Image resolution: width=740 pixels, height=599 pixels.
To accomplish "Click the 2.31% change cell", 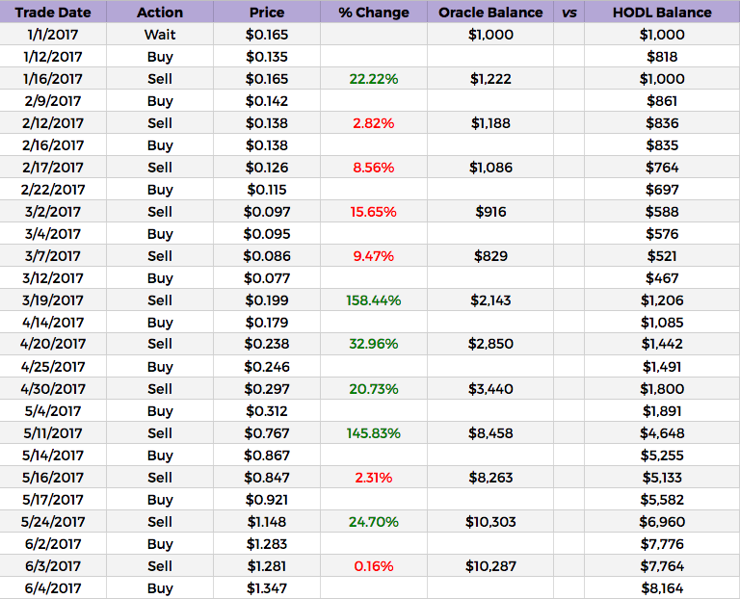I will coord(374,478).
